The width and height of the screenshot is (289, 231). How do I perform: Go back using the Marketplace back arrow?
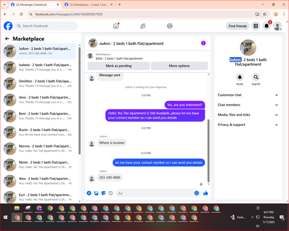click(x=7, y=39)
